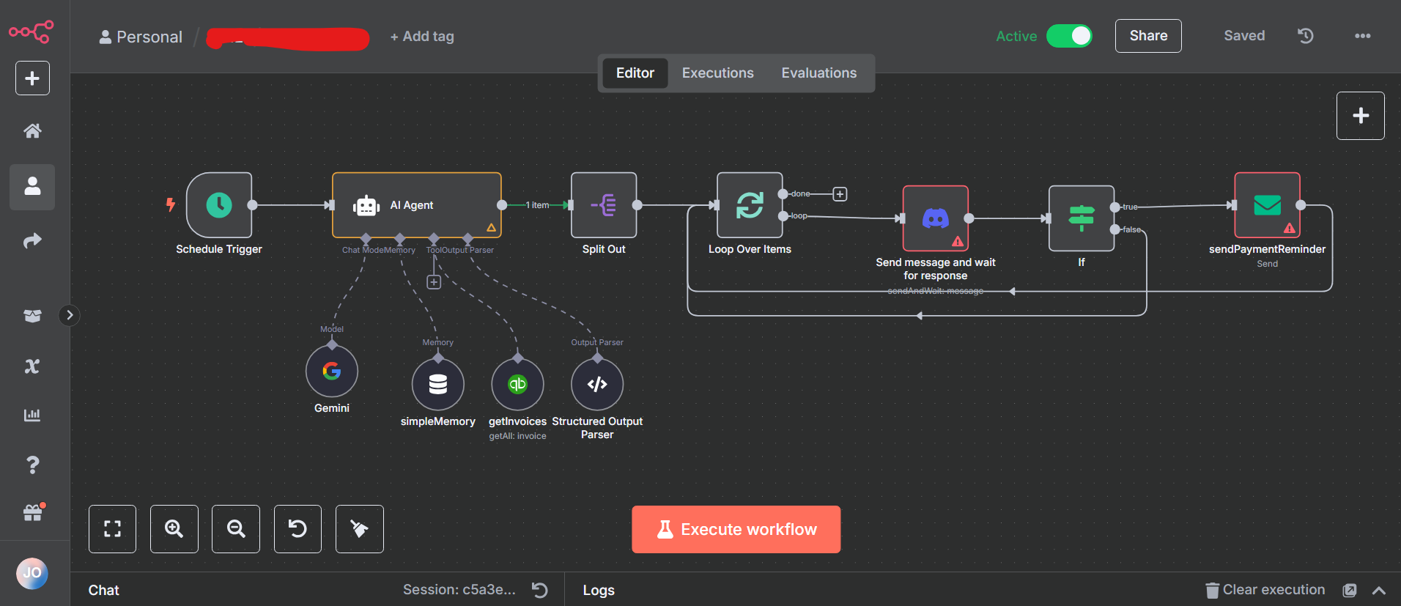Click the red redacted workflow name field

click(288, 38)
